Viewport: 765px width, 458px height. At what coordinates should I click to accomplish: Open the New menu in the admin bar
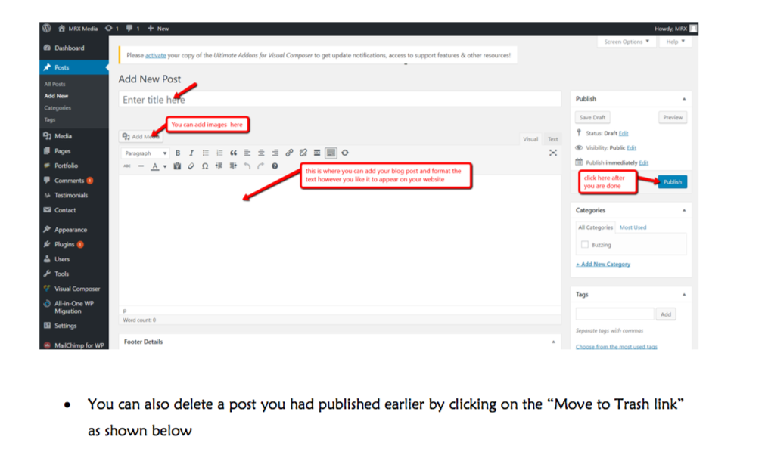click(158, 28)
